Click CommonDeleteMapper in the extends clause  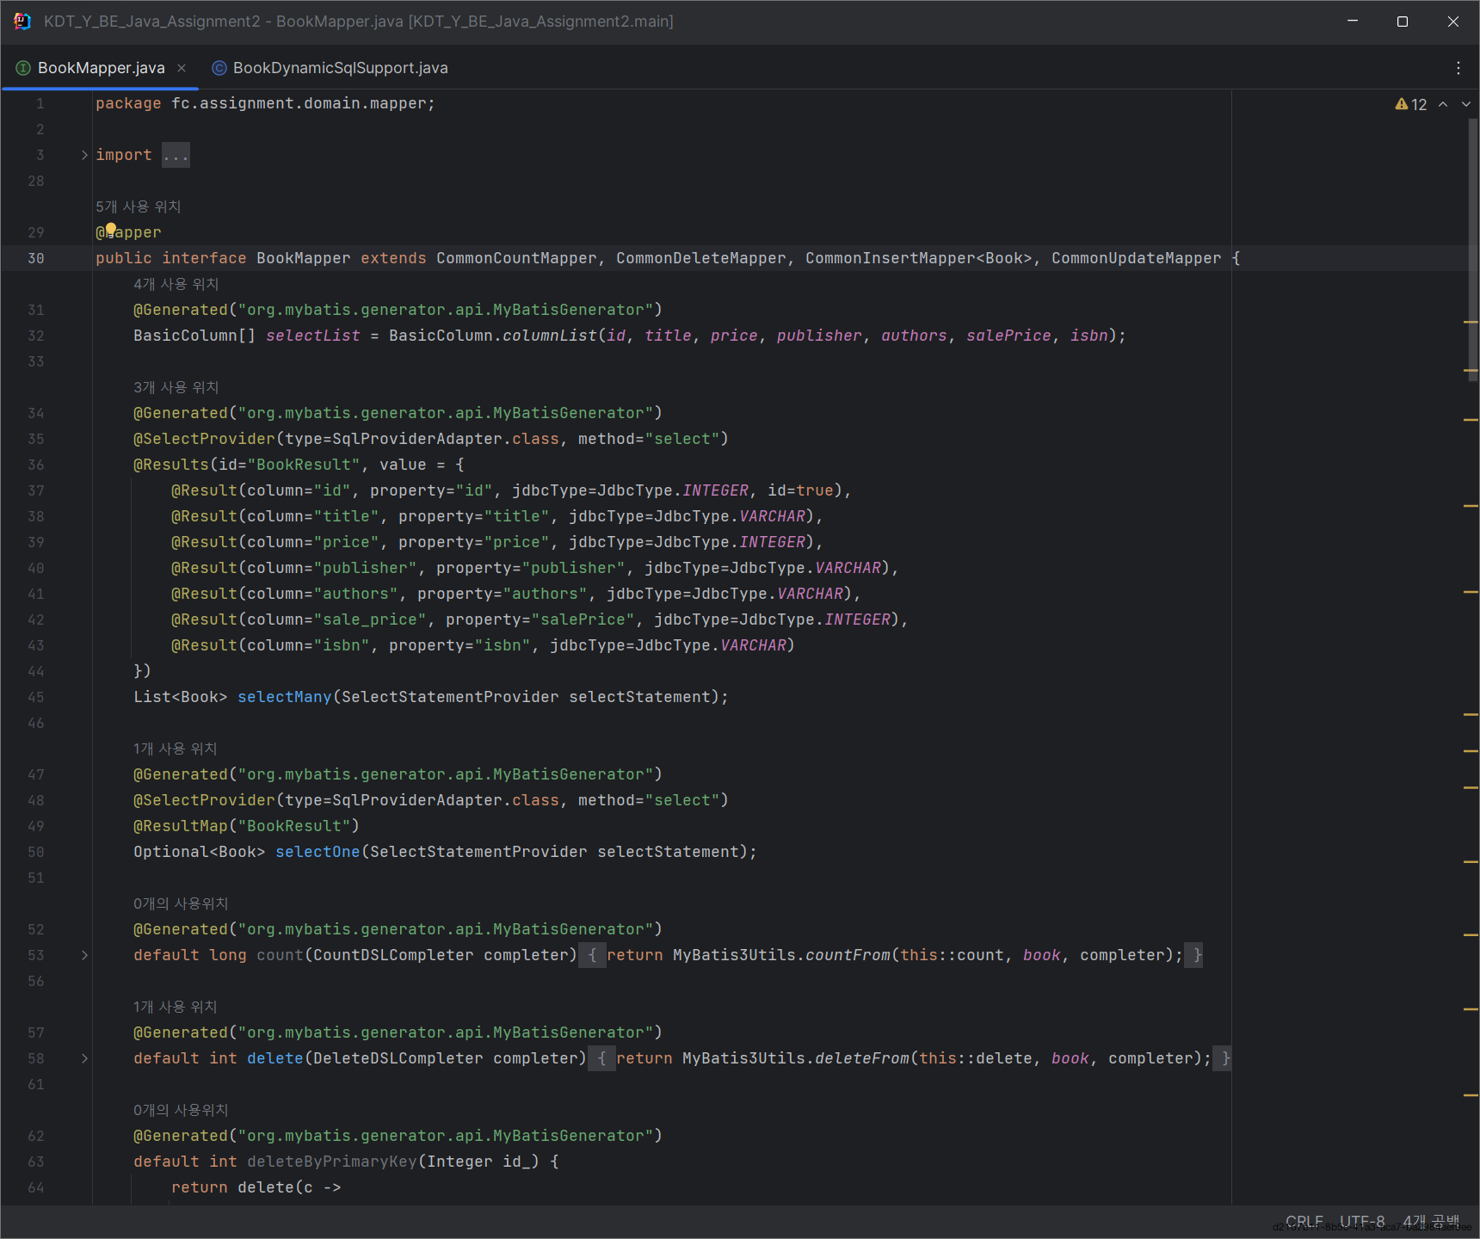(701, 258)
